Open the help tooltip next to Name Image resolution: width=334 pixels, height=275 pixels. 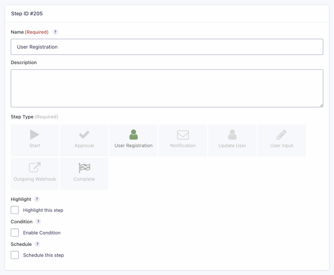(55, 32)
